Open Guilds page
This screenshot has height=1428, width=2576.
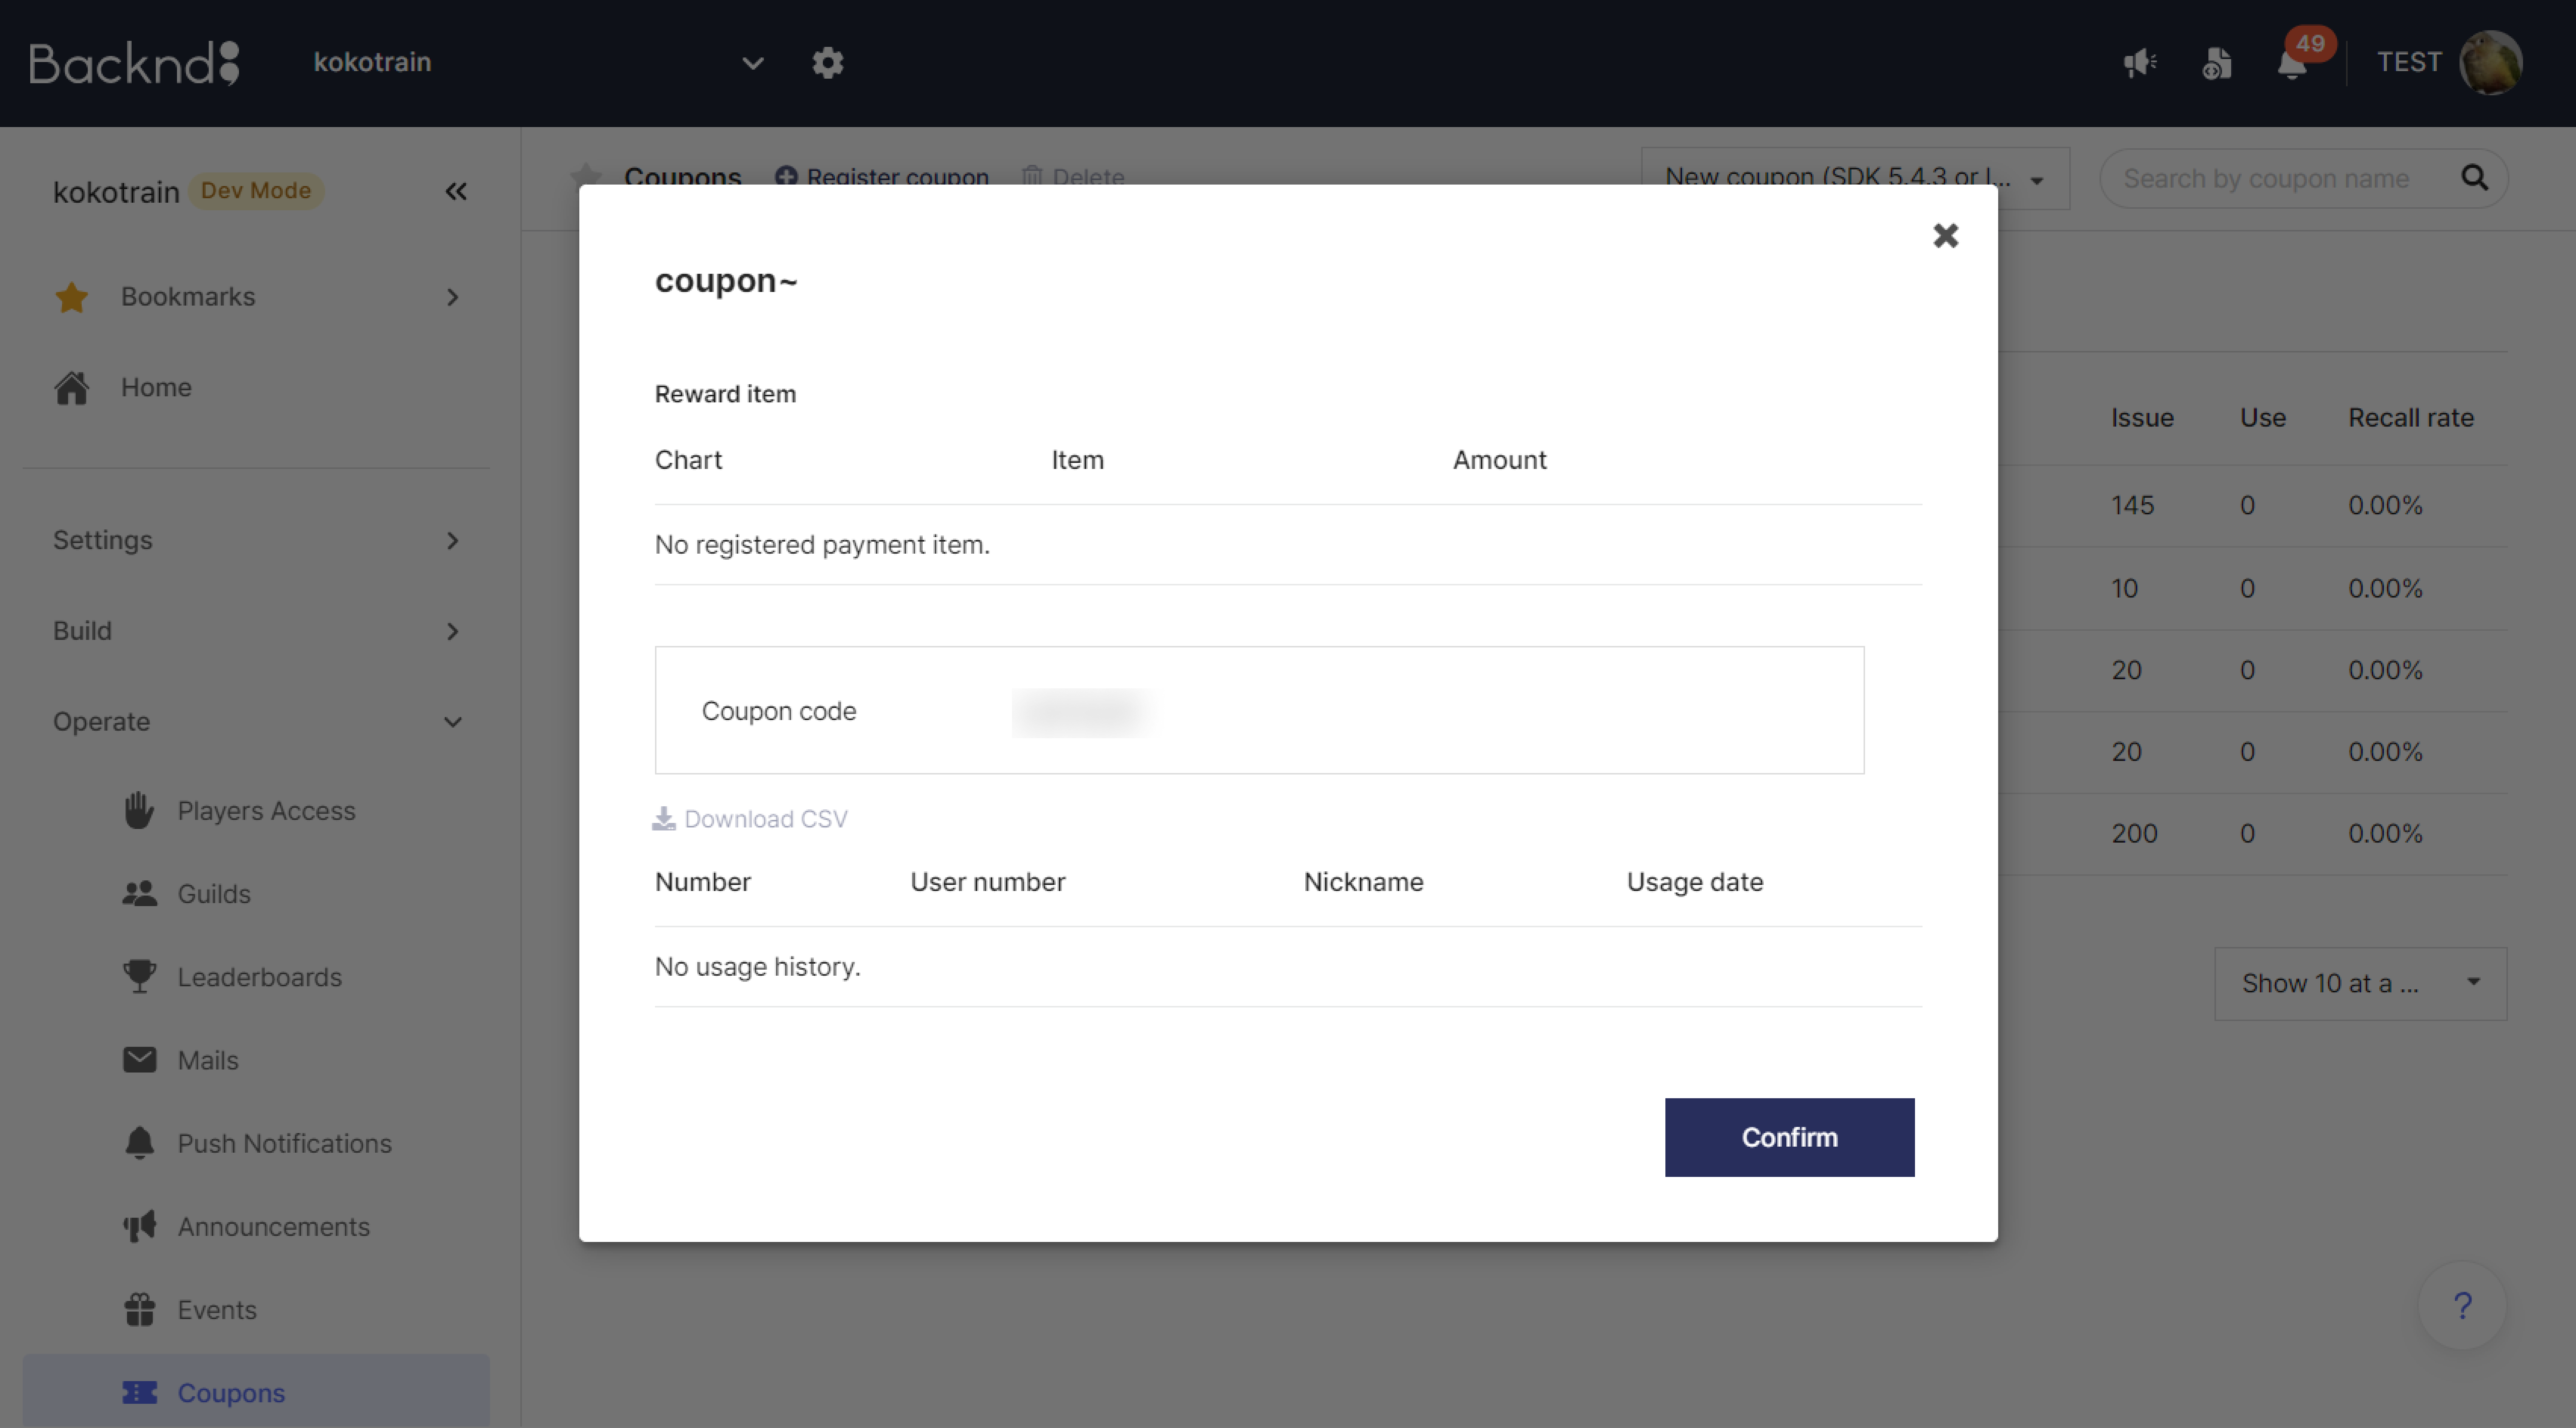click(x=214, y=894)
